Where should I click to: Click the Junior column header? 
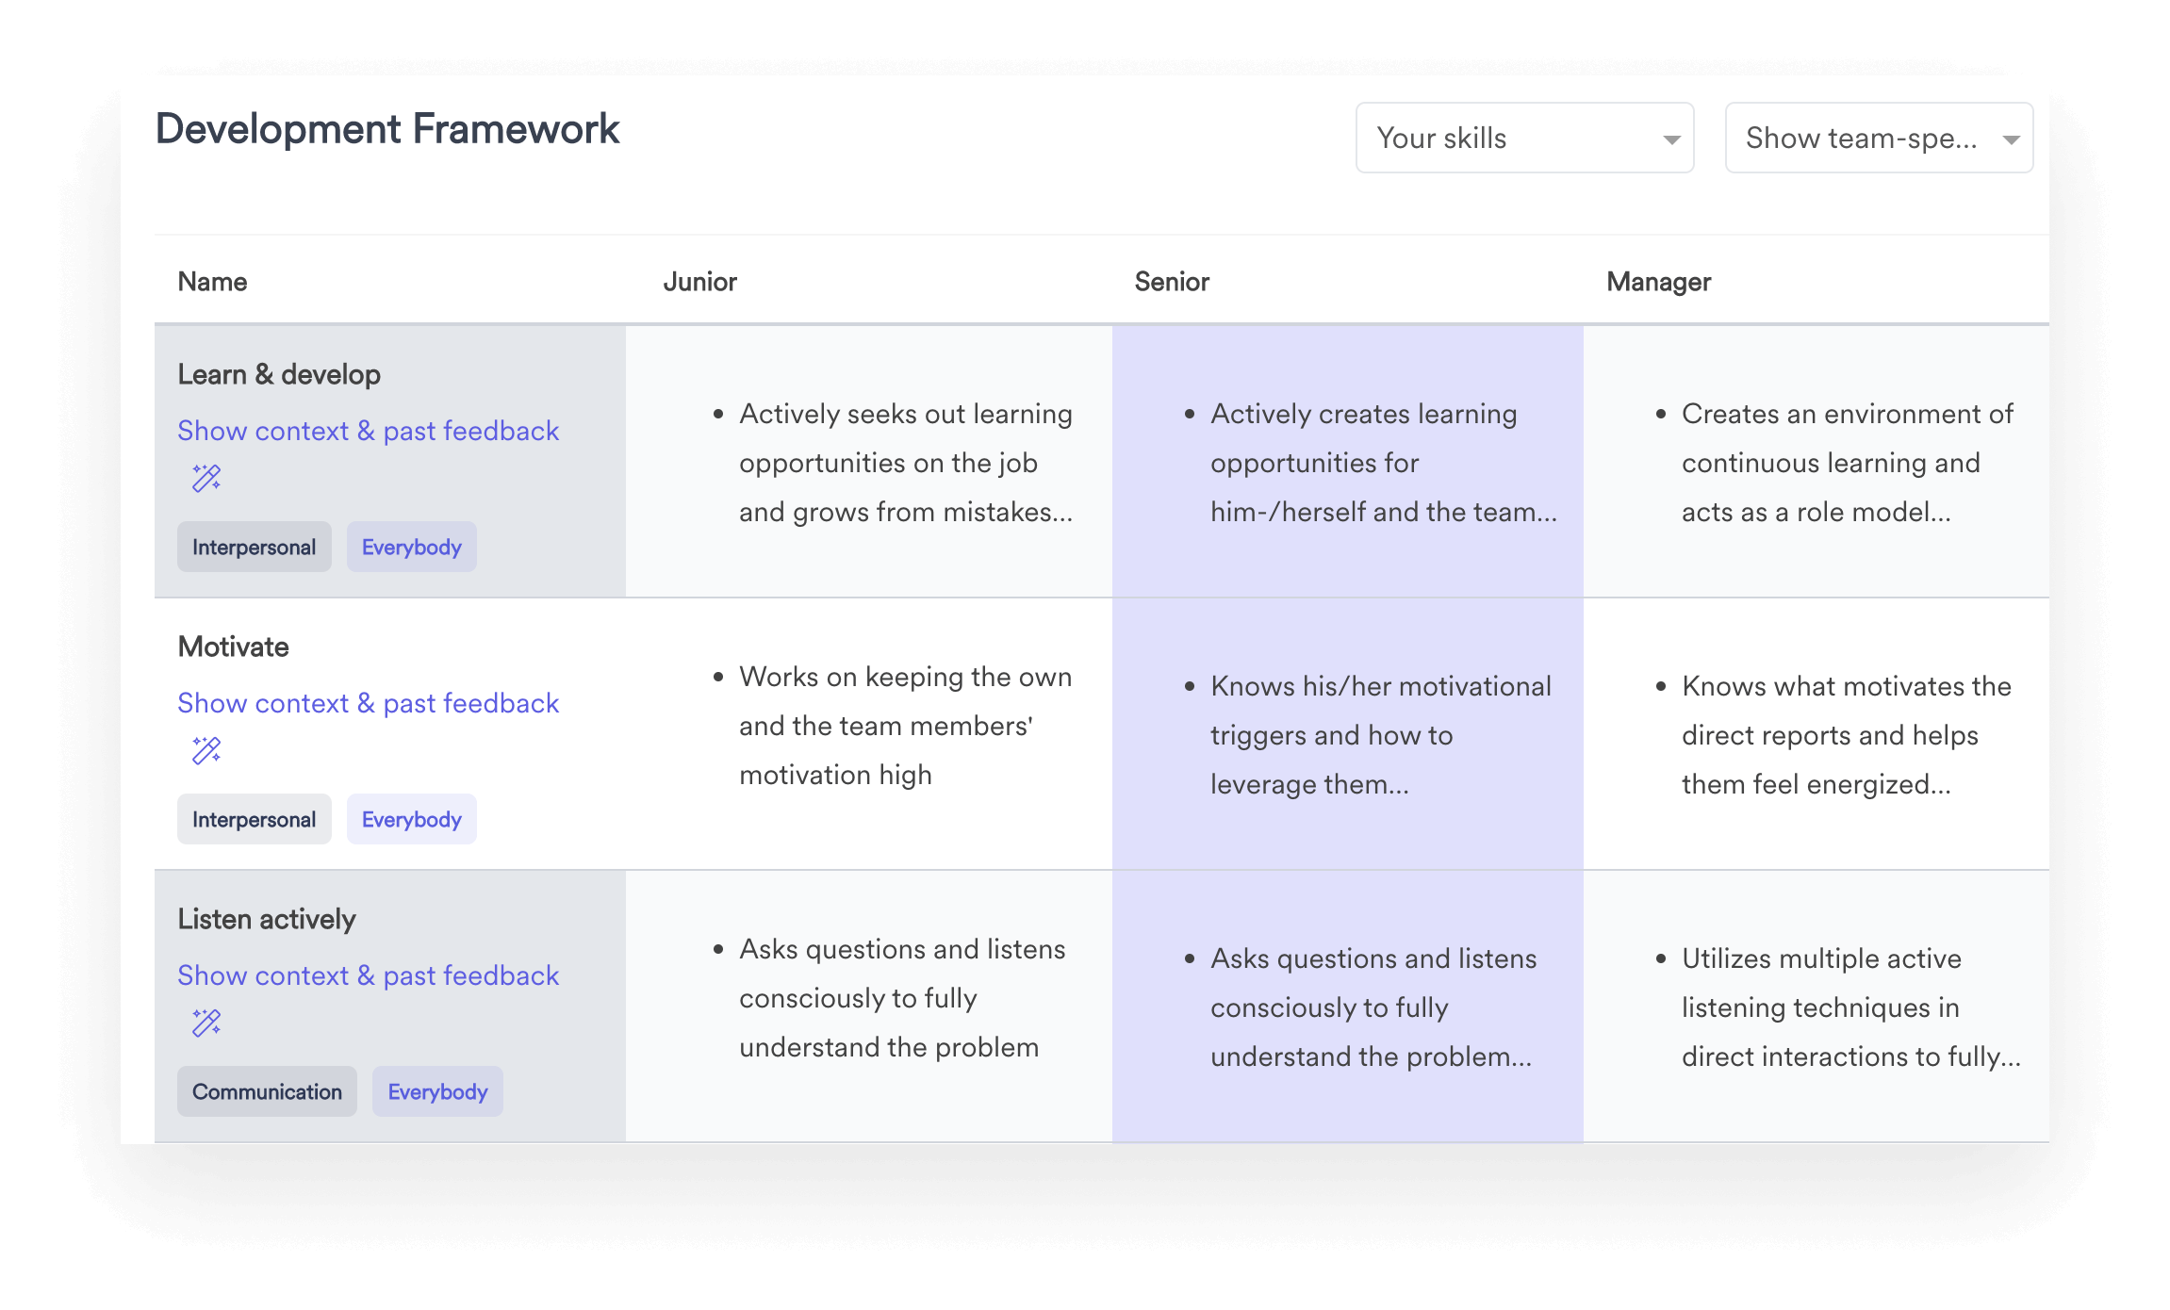click(700, 281)
